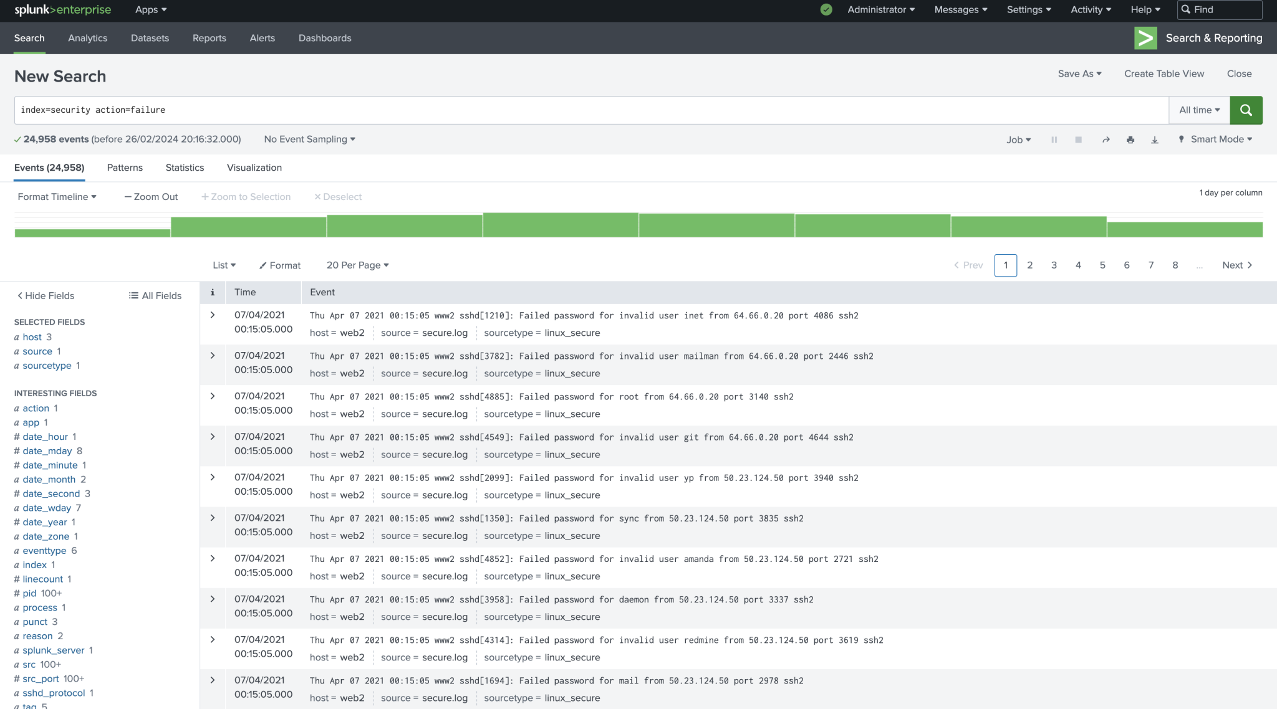Image resolution: width=1277 pixels, height=709 pixels.
Task: Open the 20 Per Page dropdown
Action: pos(357,265)
